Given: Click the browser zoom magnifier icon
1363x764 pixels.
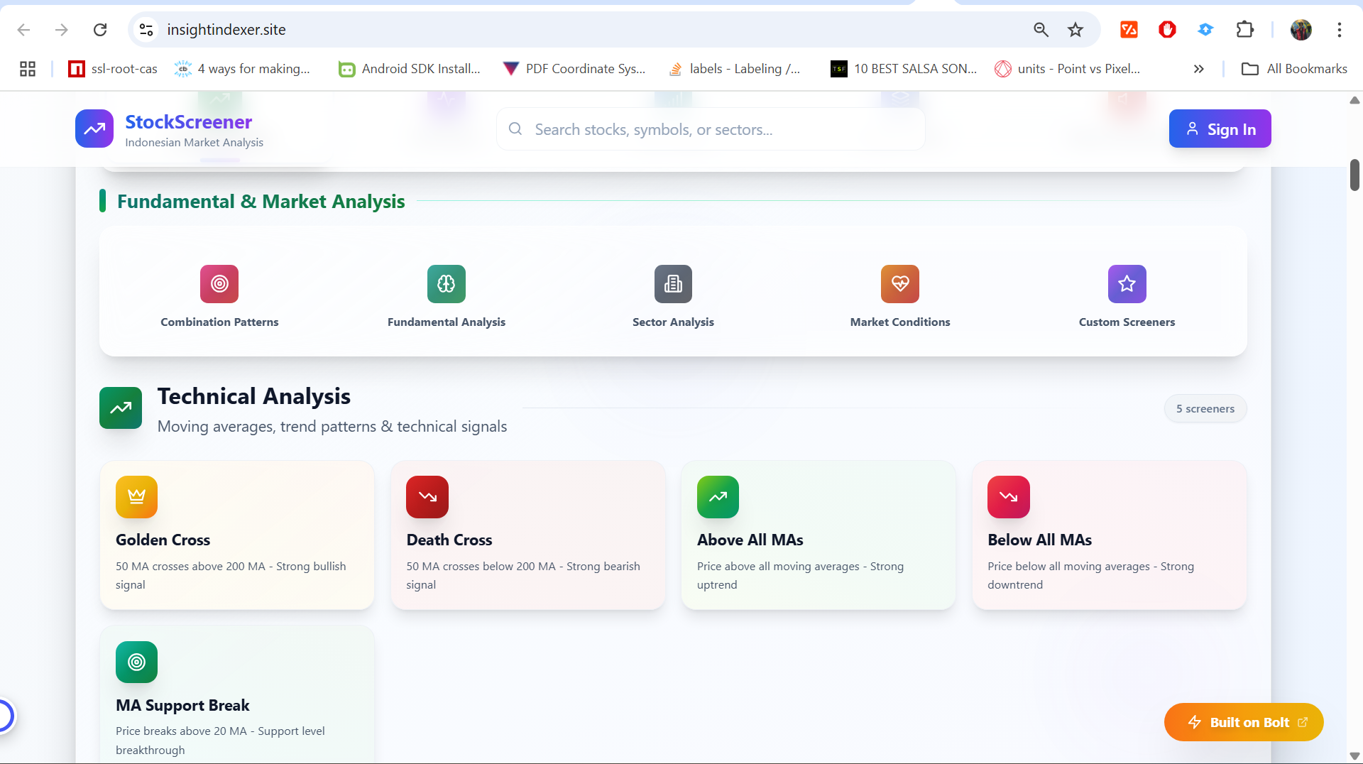Looking at the screenshot, I should (1041, 30).
